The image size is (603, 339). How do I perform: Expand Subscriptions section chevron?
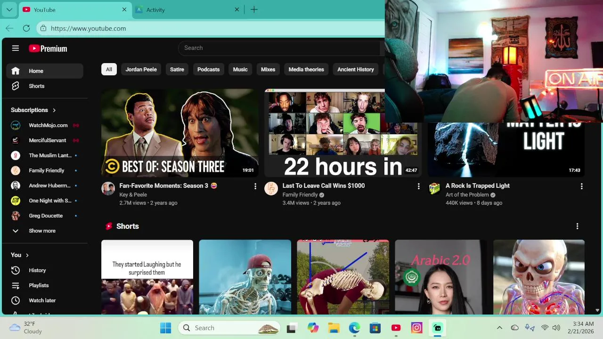(54, 110)
